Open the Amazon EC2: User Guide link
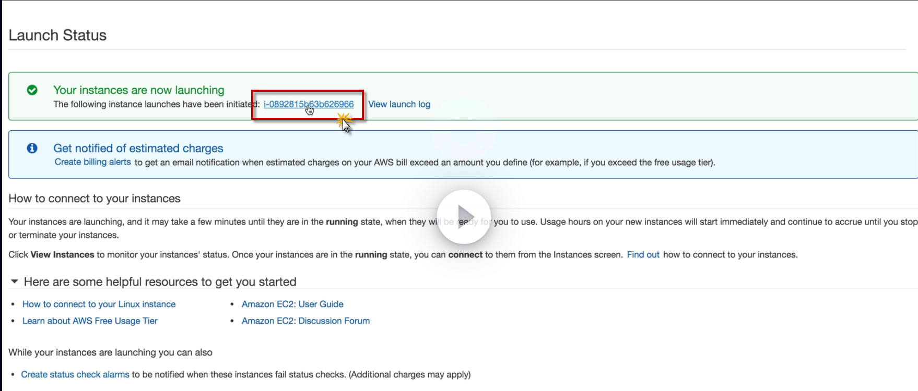The height and width of the screenshot is (391, 918). point(292,304)
